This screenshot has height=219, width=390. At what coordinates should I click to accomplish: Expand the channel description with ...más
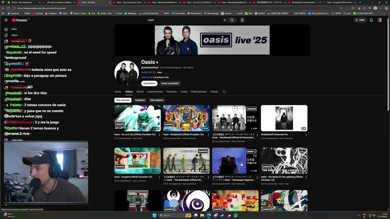[159, 72]
